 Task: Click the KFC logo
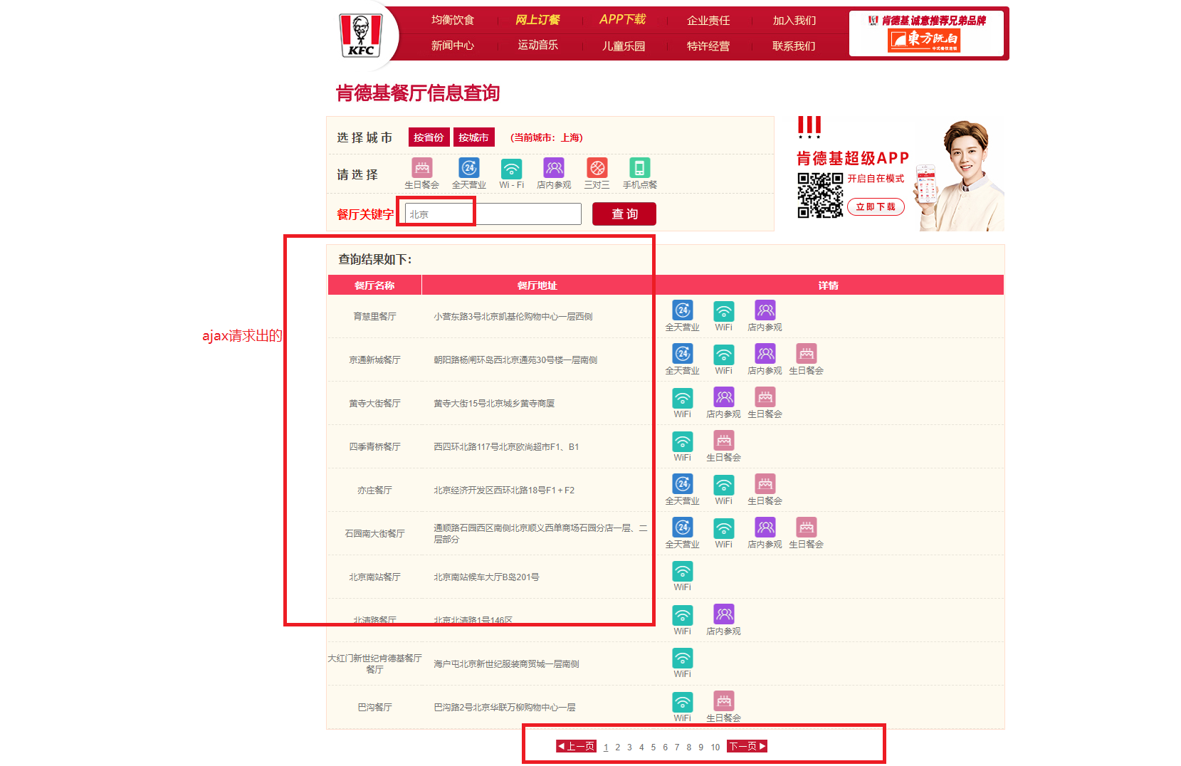(x=361, y=36)
